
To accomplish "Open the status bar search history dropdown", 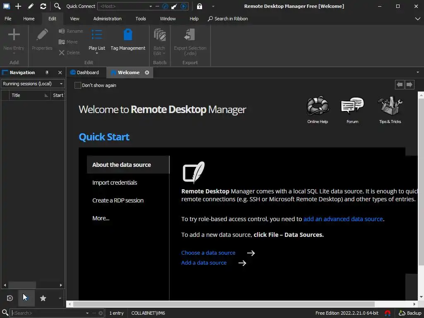I will point(87,313).
